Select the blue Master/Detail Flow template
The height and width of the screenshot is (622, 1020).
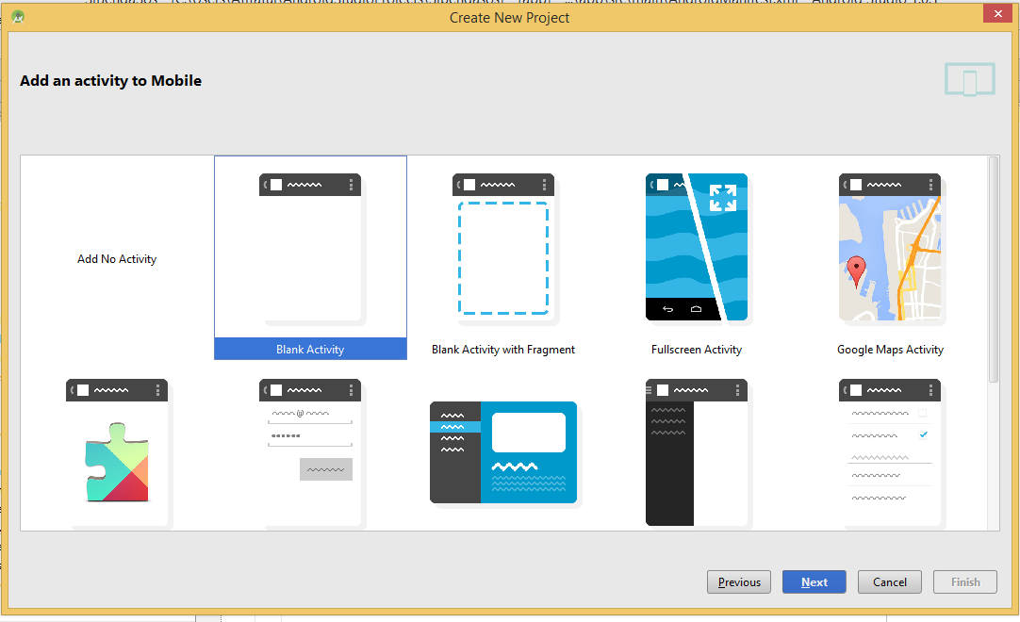click(503, 452)
